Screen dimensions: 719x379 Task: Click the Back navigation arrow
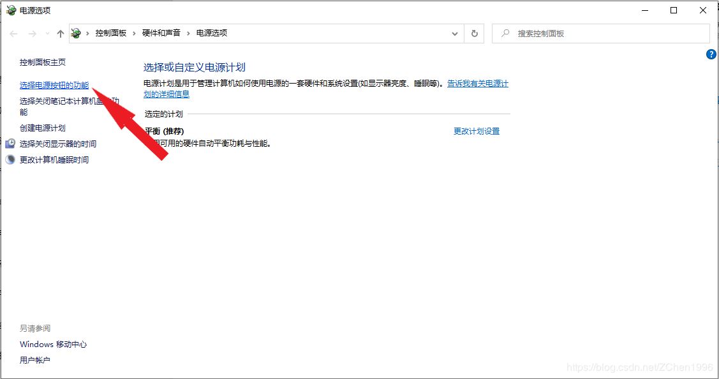14,33
